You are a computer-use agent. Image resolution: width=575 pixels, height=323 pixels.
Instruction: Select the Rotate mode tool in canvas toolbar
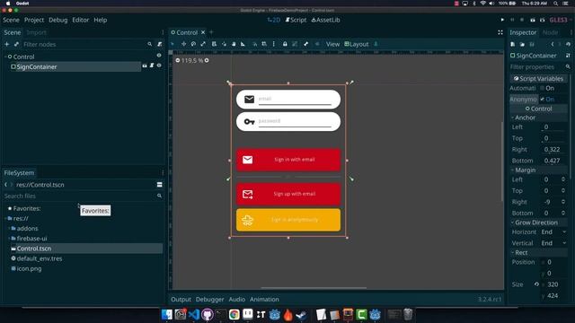[x=193, y=44]
